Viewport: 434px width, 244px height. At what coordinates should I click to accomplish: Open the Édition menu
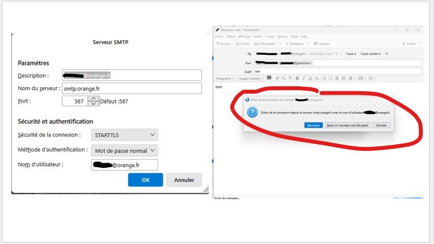(x=231, y=36)
